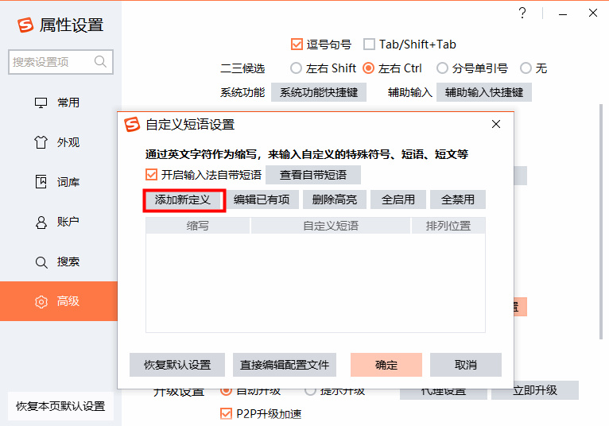The image size is (609, 426).
Task: Toggle the 开启输入法自带短语 checkbox
Action: pyautogui.click(x=152, y=175)
